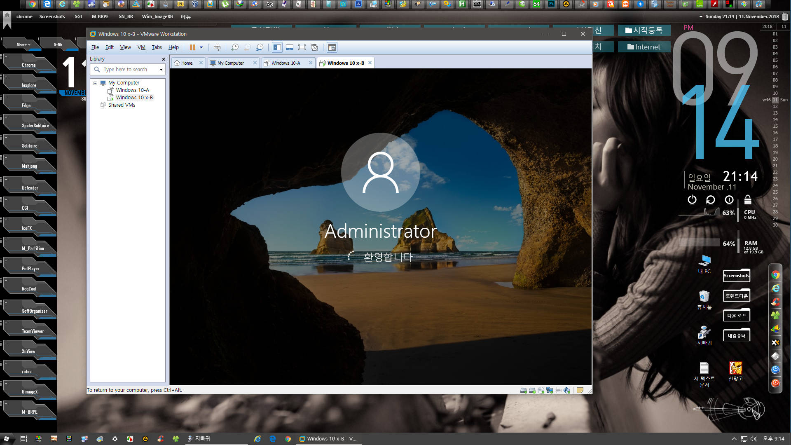
Task: Click the Wim_ImageX item in the top bar
Action: click(x=157, y=16)
